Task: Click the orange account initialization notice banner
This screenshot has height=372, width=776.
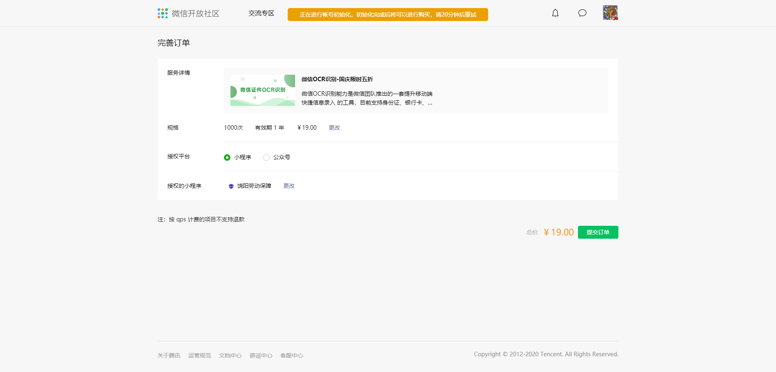Action: 388,15
